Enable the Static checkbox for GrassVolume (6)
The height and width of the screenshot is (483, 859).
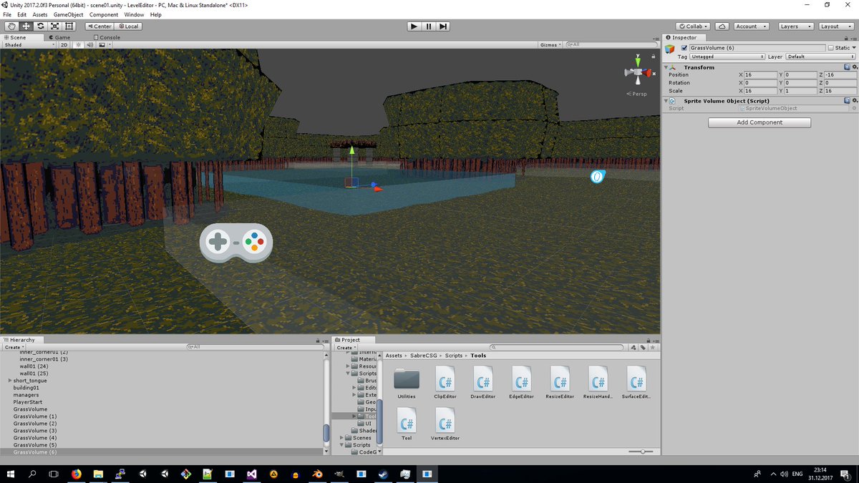pos(831,47)
